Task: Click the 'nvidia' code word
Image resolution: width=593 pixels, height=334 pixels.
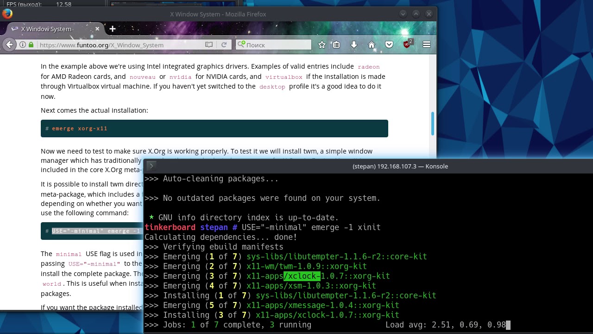Action: (x=180, y=77)
